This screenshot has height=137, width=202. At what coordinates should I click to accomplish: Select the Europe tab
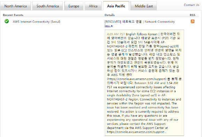click(74, 6)
